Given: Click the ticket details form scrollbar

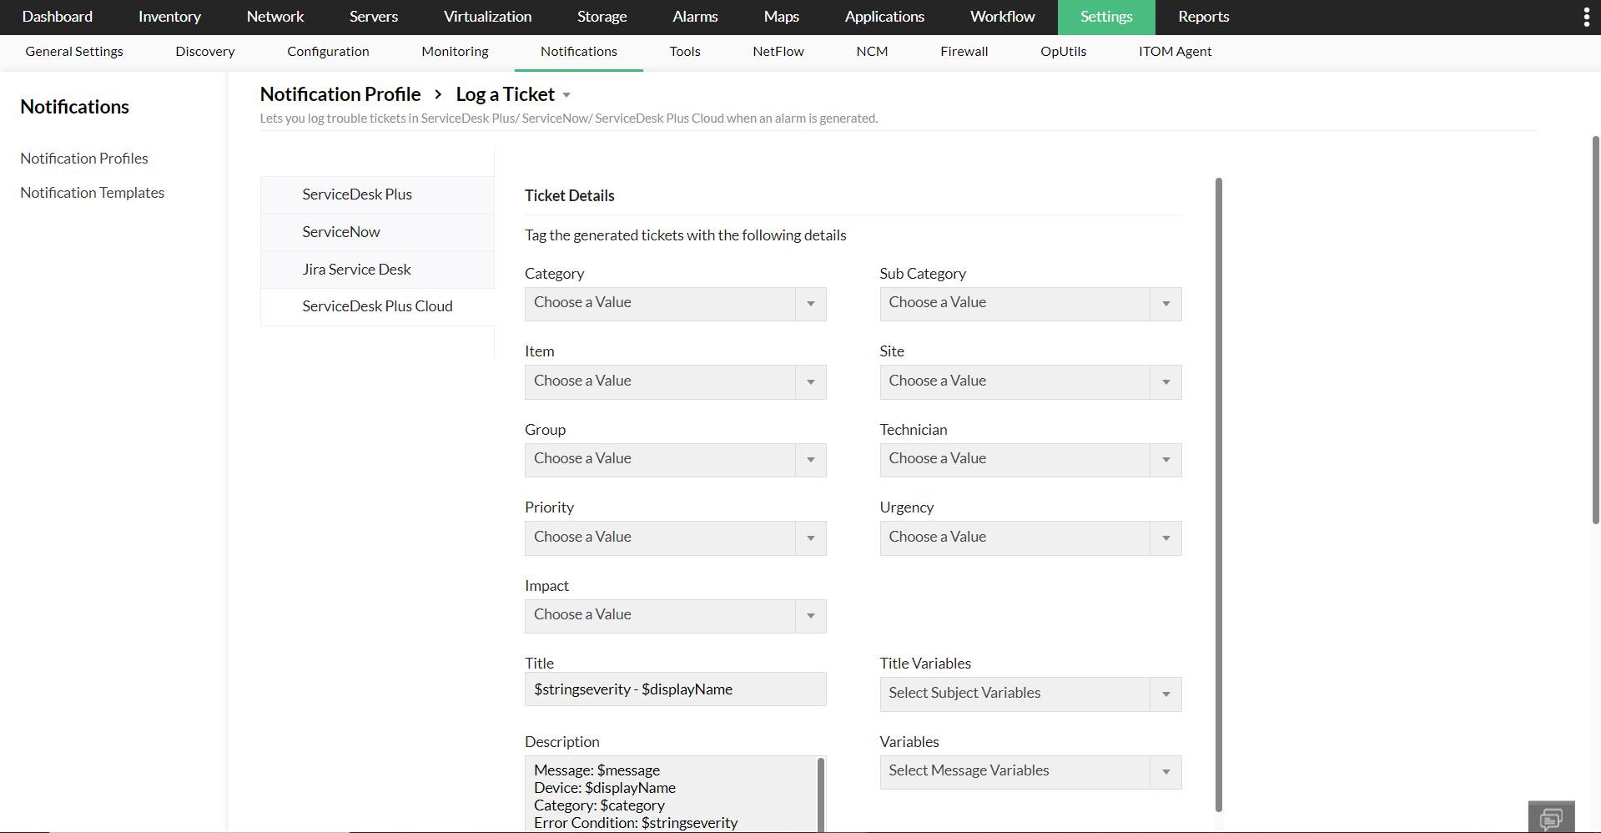Looking at the screenshot, I should click(x=1218, y=492).
